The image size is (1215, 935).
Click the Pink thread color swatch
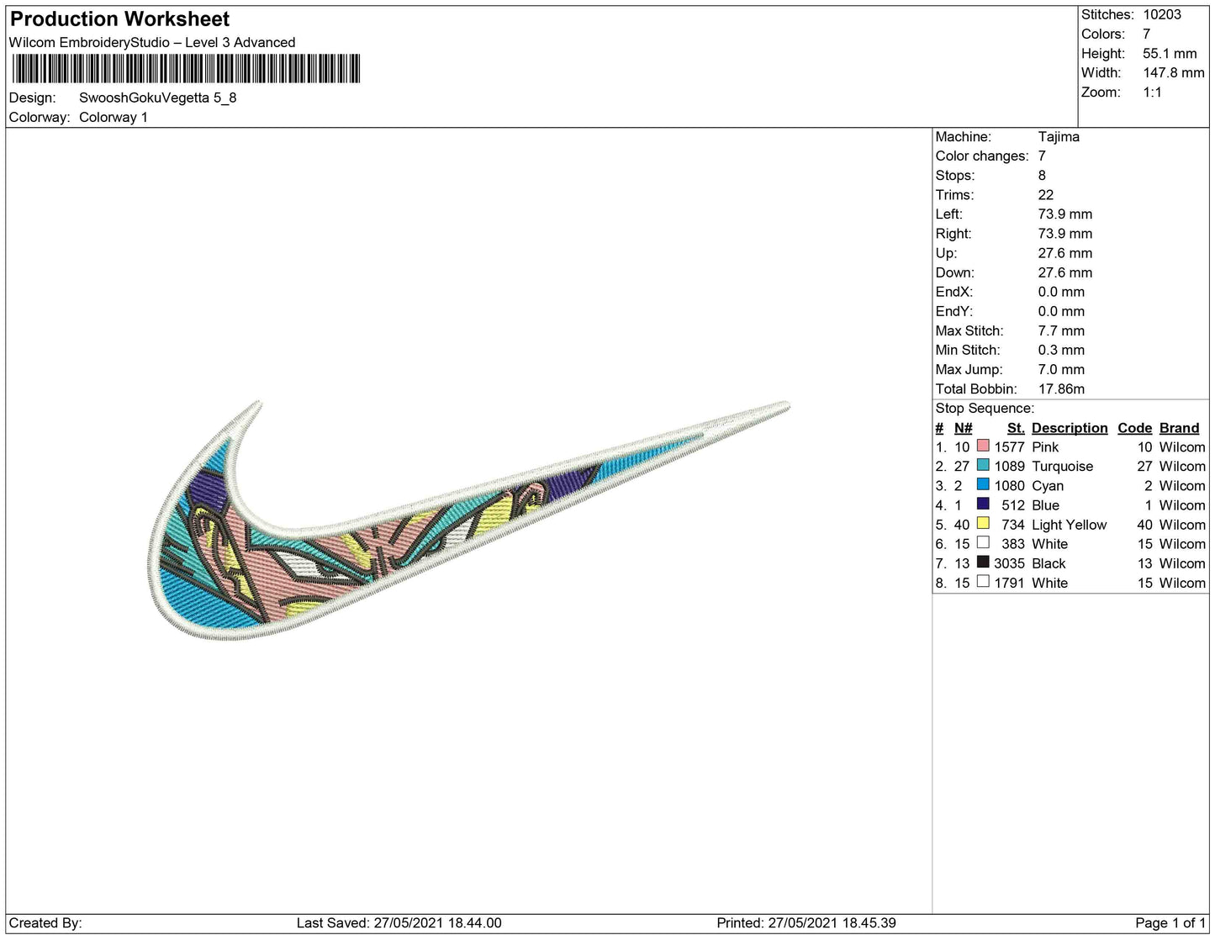pos(983,446)
